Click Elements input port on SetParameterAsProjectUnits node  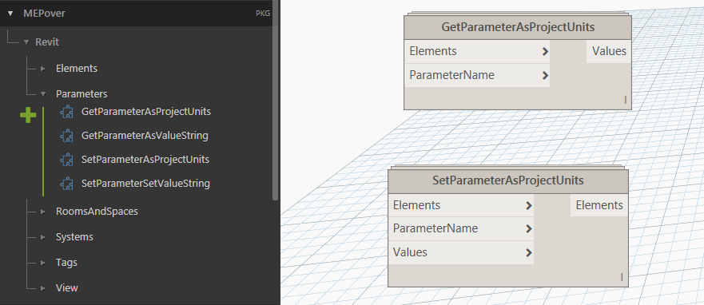(461, 205)
